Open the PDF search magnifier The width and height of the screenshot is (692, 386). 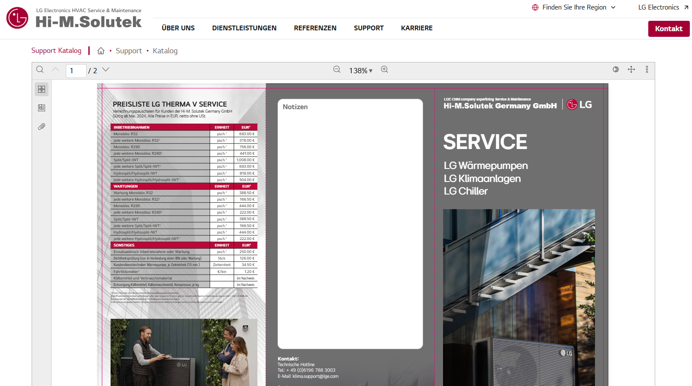40,70
